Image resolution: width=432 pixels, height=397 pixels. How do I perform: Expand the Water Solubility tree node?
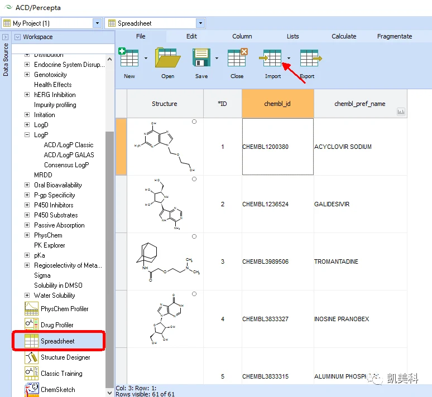(x=27, y=295)
